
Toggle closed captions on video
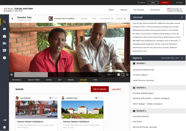(x=119, y=75)
